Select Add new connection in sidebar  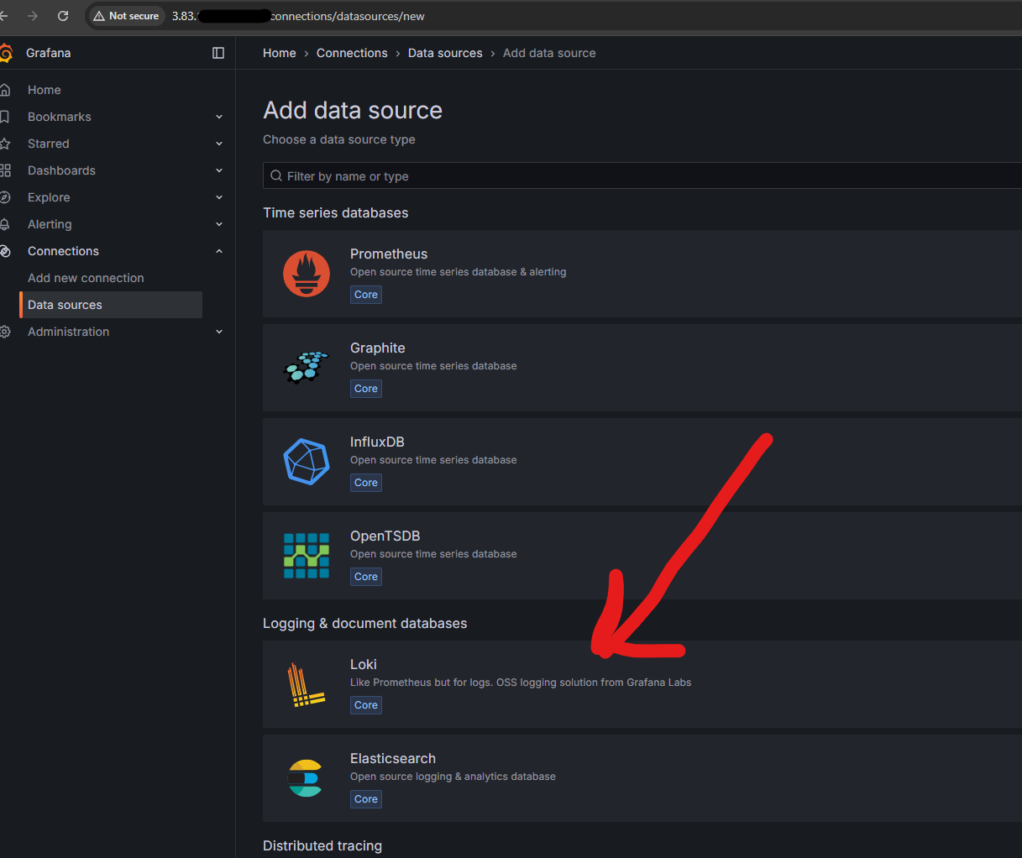pyautogui.click(x=86, y=278)
